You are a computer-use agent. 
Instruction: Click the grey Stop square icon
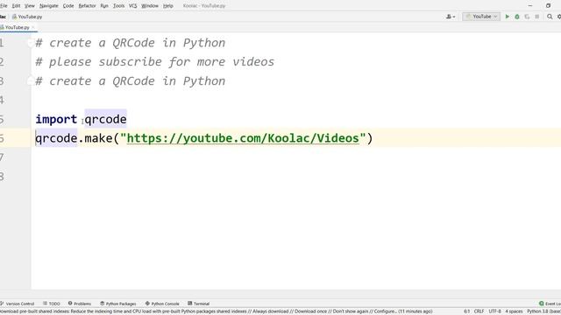coord(537,17)
